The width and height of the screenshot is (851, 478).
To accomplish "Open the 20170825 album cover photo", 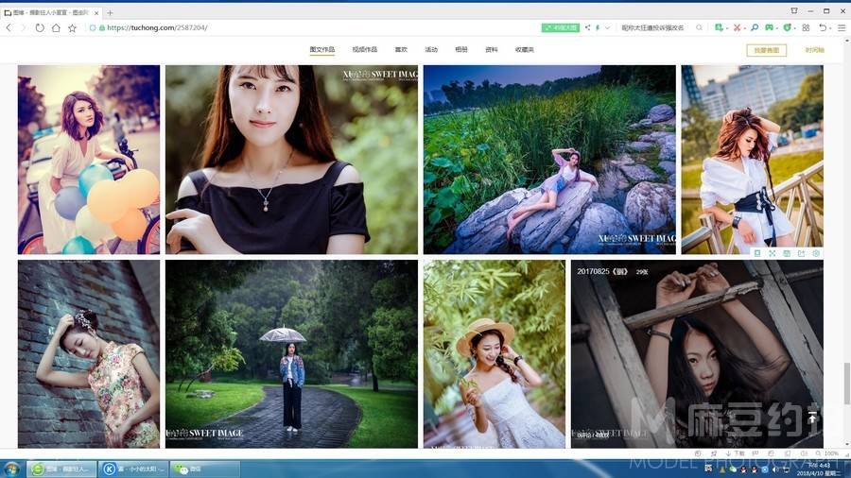I will (x=697, y=354).
